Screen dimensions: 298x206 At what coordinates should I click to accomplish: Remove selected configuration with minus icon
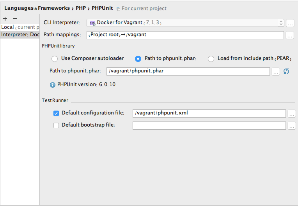[15, 19]
